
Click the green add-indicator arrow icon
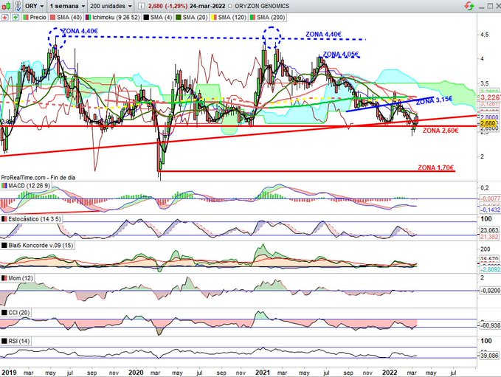(x=15, y=17)
